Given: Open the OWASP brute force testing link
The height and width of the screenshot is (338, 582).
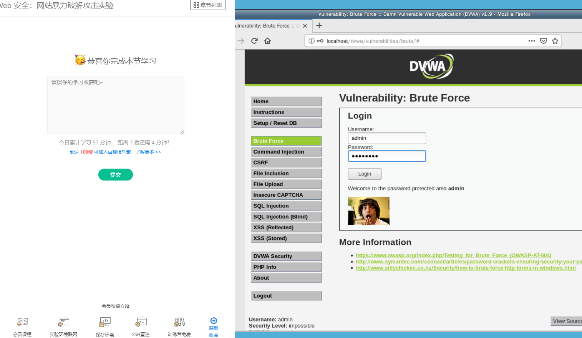Looking at the screenshot, I should tap(453, 255).
